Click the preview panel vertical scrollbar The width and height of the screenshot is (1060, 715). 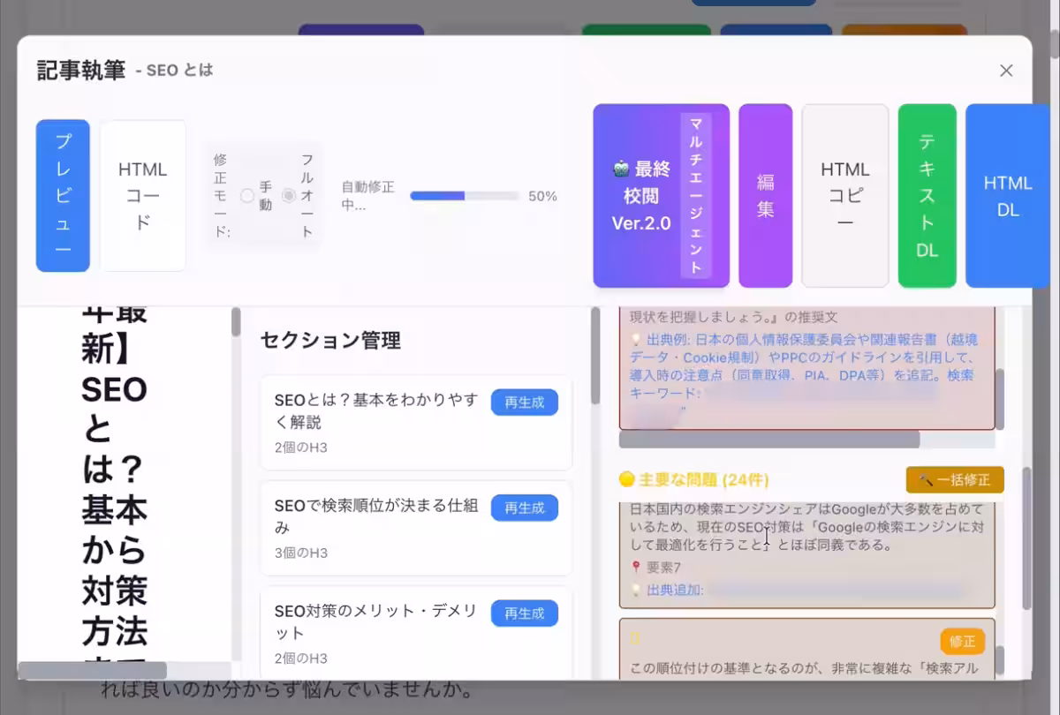pos(236,322)
